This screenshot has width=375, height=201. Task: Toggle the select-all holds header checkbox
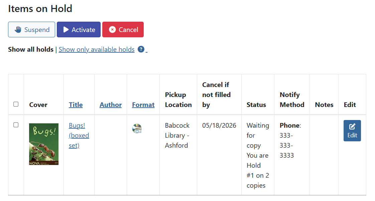(16, 104)
